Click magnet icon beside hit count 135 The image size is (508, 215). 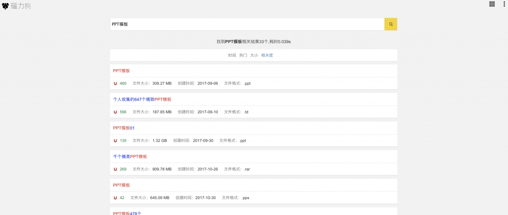click(115, 141)
